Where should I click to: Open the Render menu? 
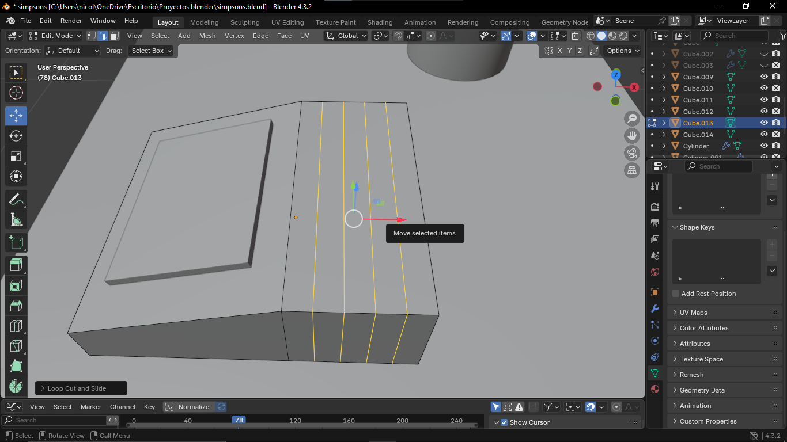pyautogui.click(x=71, y=21)
